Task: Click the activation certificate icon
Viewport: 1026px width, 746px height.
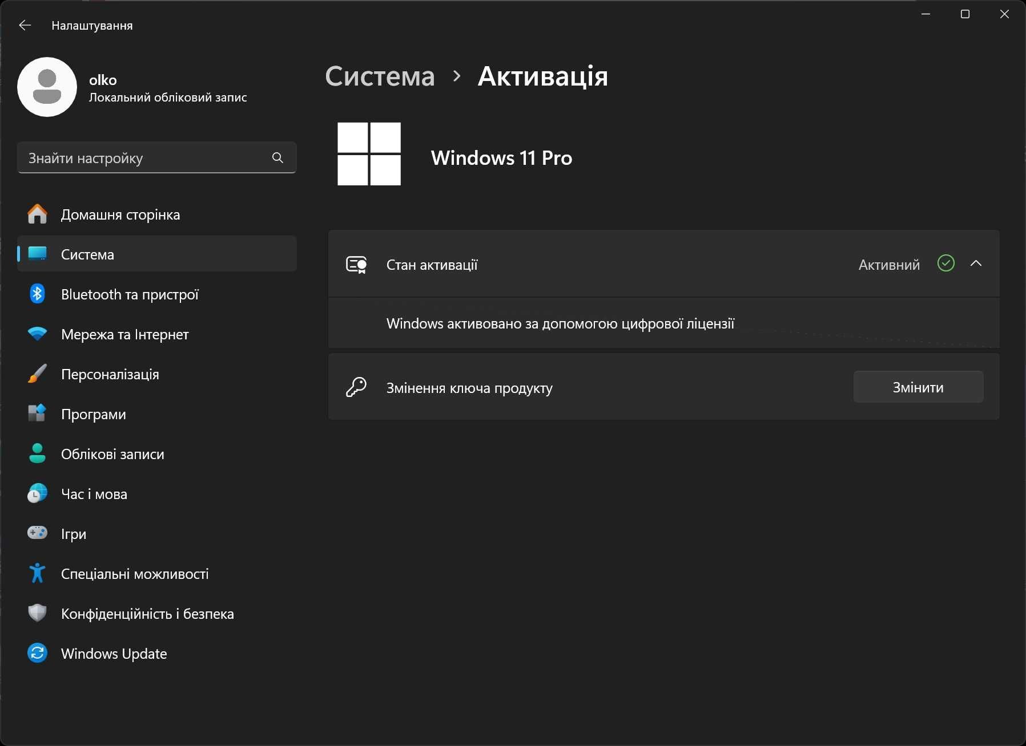Action: point(356,264)
